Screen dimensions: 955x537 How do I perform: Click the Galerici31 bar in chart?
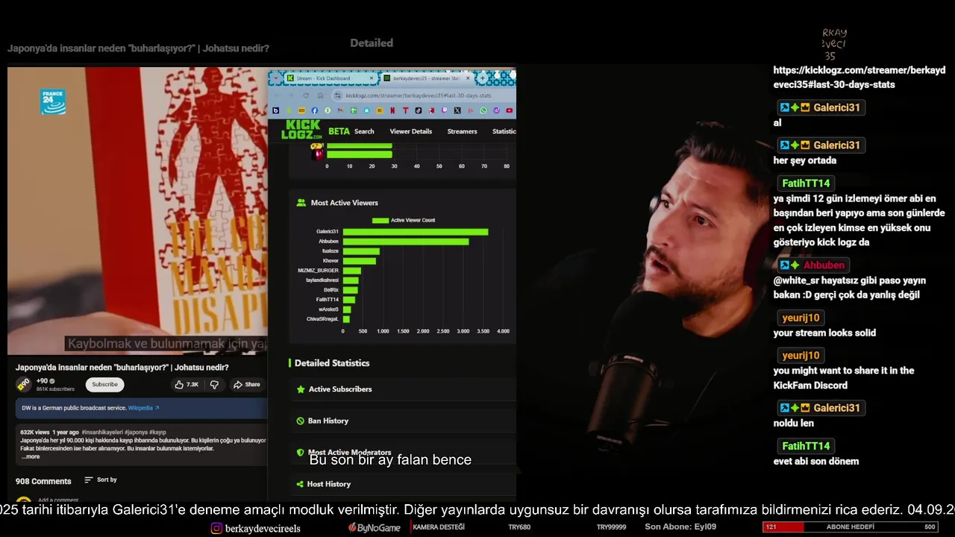pos(415,232)
